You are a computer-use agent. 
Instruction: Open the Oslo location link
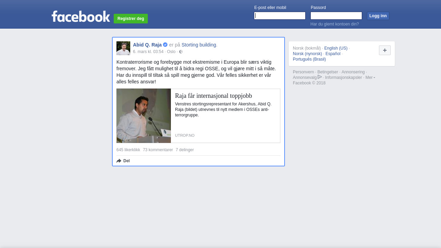click(171, 52)
